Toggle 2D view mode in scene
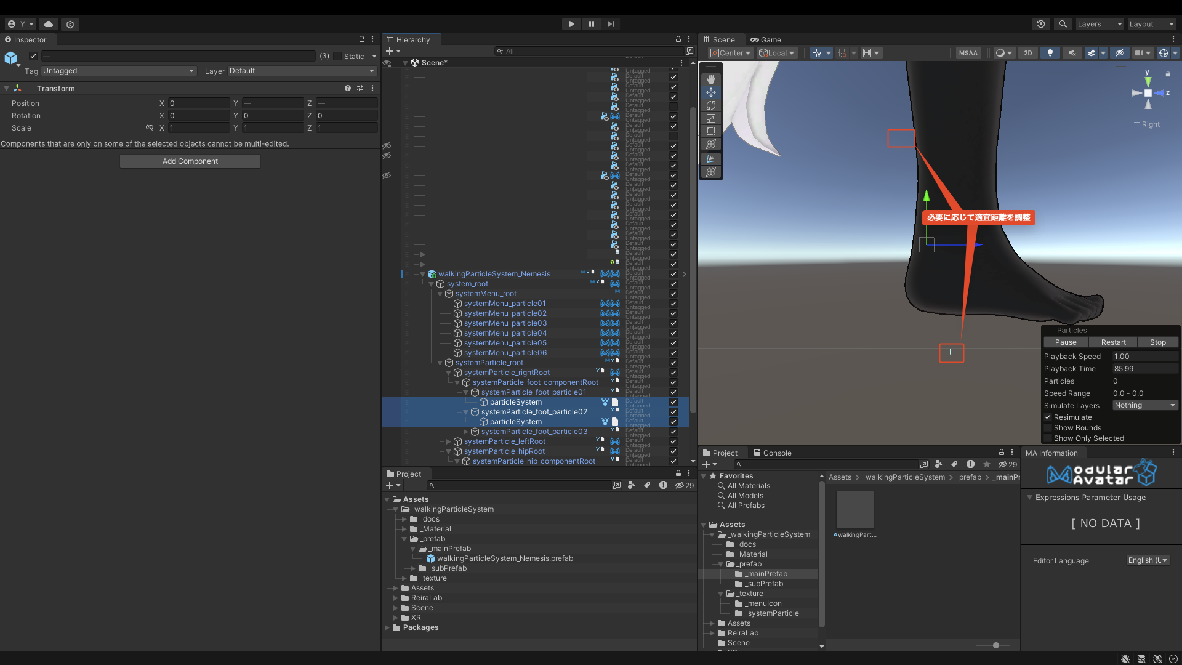1182x665 pixels. (1027, 53)
